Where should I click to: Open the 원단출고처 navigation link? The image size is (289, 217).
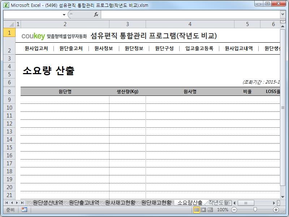click(x=71, y=48)
